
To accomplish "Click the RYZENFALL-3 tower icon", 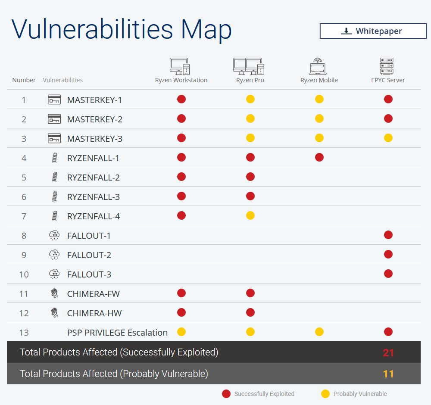I will [x=54, y=196].
